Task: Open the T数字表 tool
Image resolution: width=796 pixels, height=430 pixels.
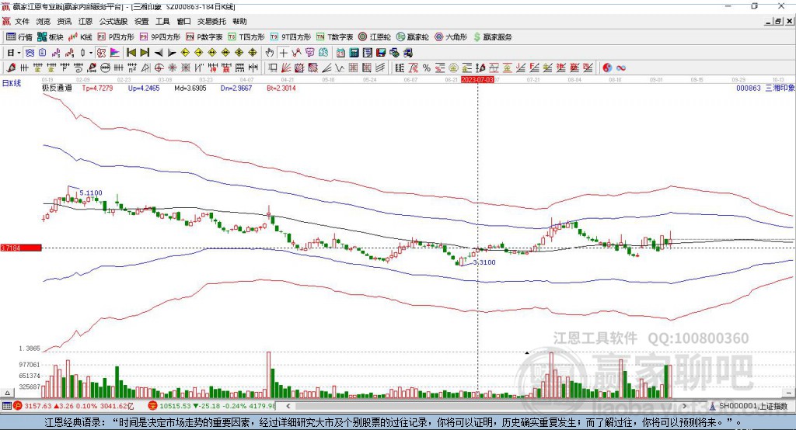Action: tap(334, 37)
